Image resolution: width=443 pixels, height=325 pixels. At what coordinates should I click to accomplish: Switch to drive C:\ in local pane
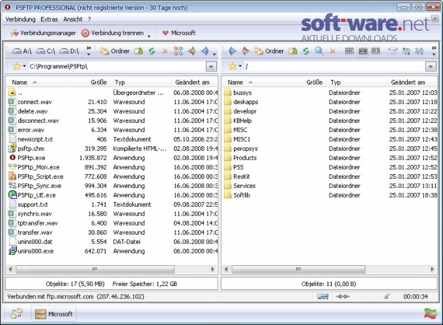click(x=46, y=51)
